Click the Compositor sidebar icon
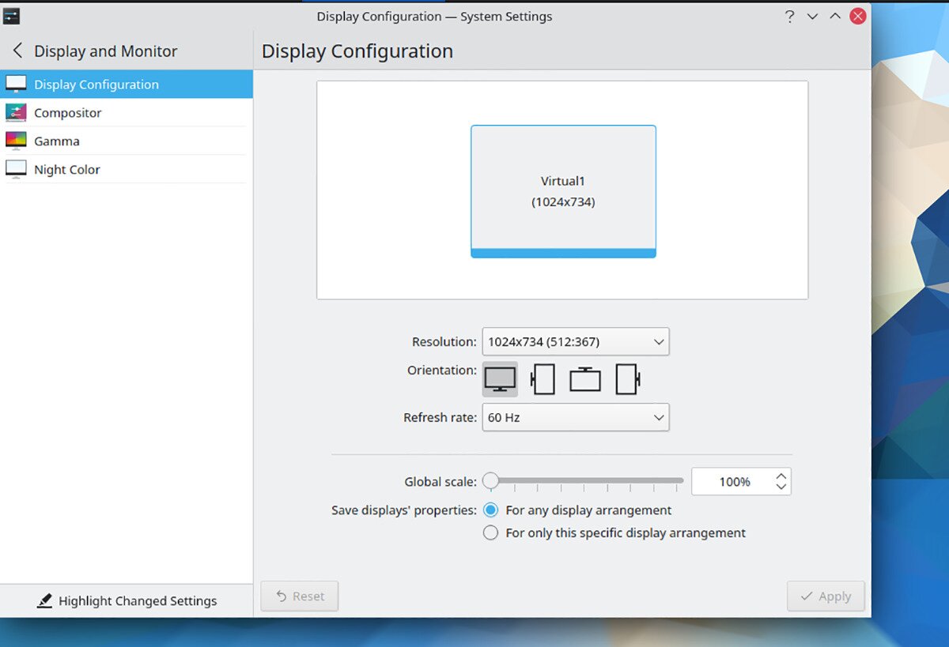949x647 pixels. click(17, 112)
